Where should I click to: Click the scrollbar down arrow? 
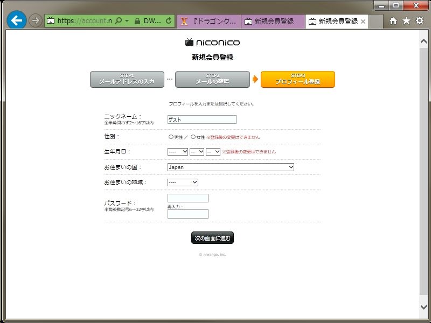(x=423, y=306)
